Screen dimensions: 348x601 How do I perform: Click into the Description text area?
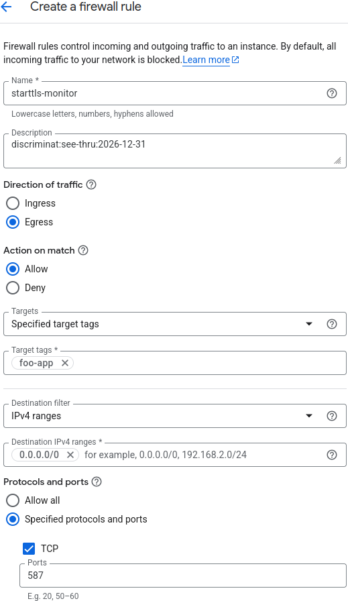(175, 151)
